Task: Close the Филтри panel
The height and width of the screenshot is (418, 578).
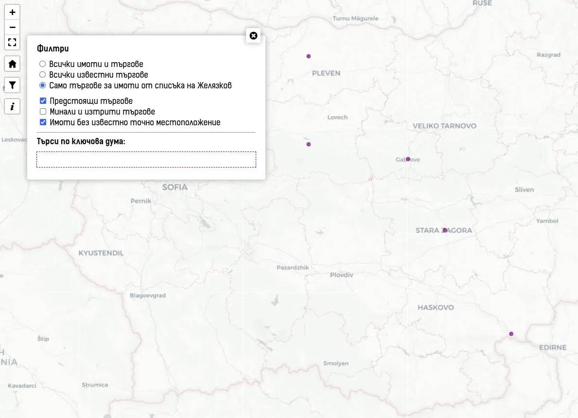Action: point(253,36)
